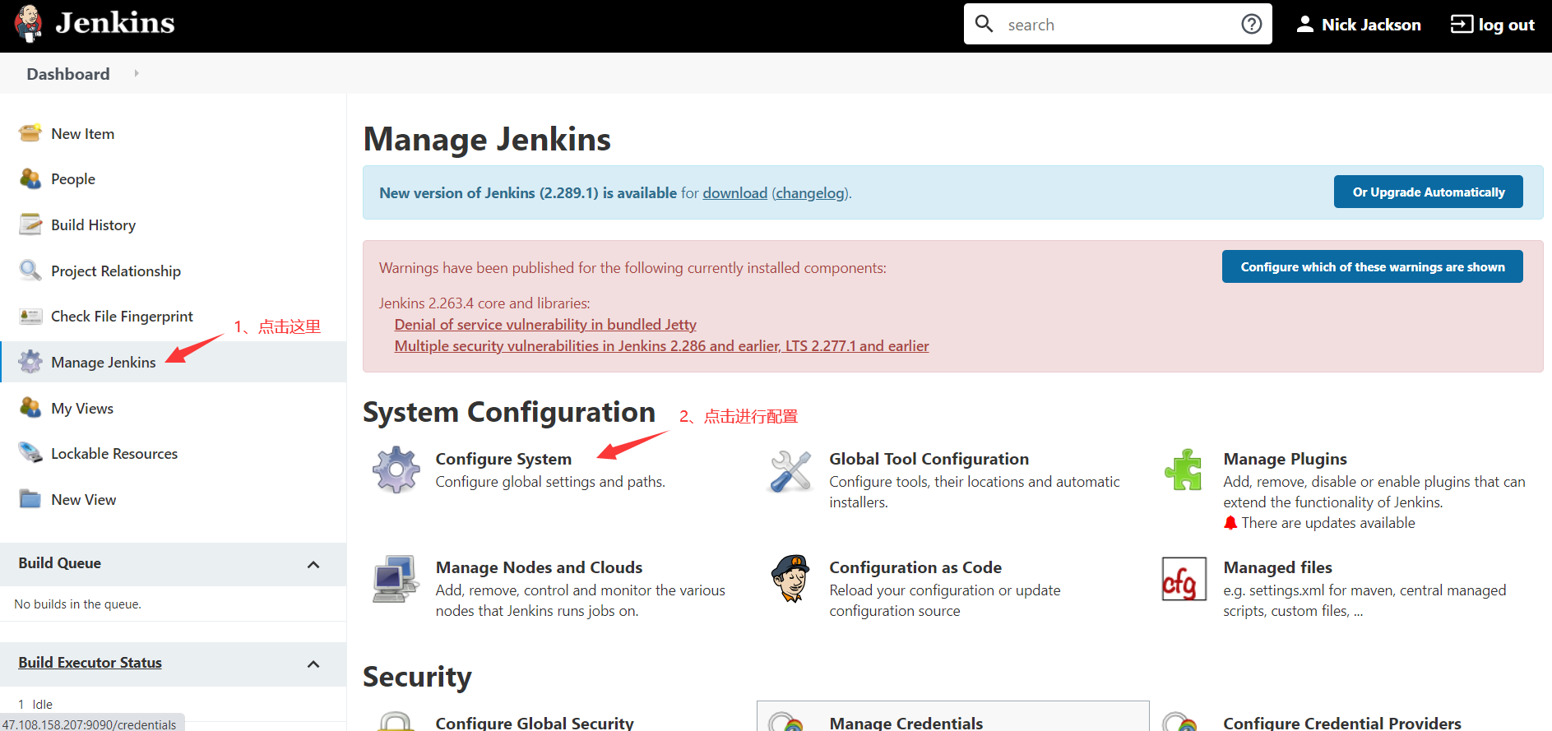Image resolution: width=1552 pixels, height=731 pixels.
Task: Open Managed files
Action: coord(1277,567)
